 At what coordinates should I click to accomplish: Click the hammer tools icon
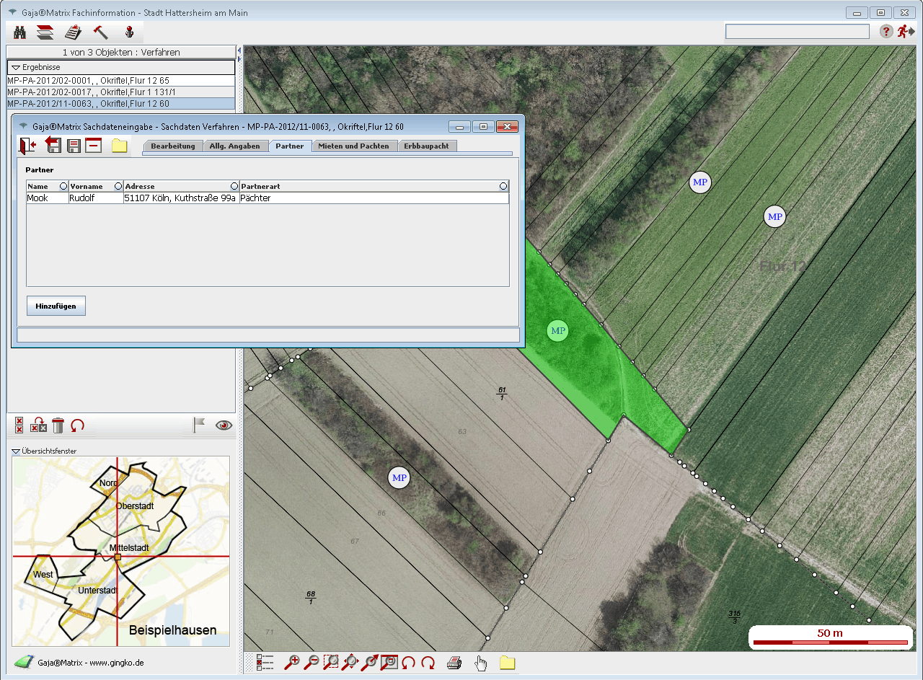point(100,32)
